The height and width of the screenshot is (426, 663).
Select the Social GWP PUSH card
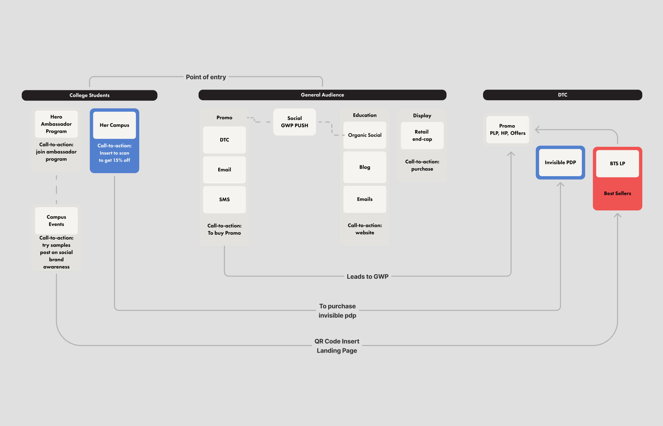(x=294, y=122)
